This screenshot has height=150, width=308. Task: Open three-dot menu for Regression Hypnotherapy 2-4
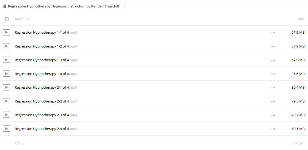click(x=273, y=129)
